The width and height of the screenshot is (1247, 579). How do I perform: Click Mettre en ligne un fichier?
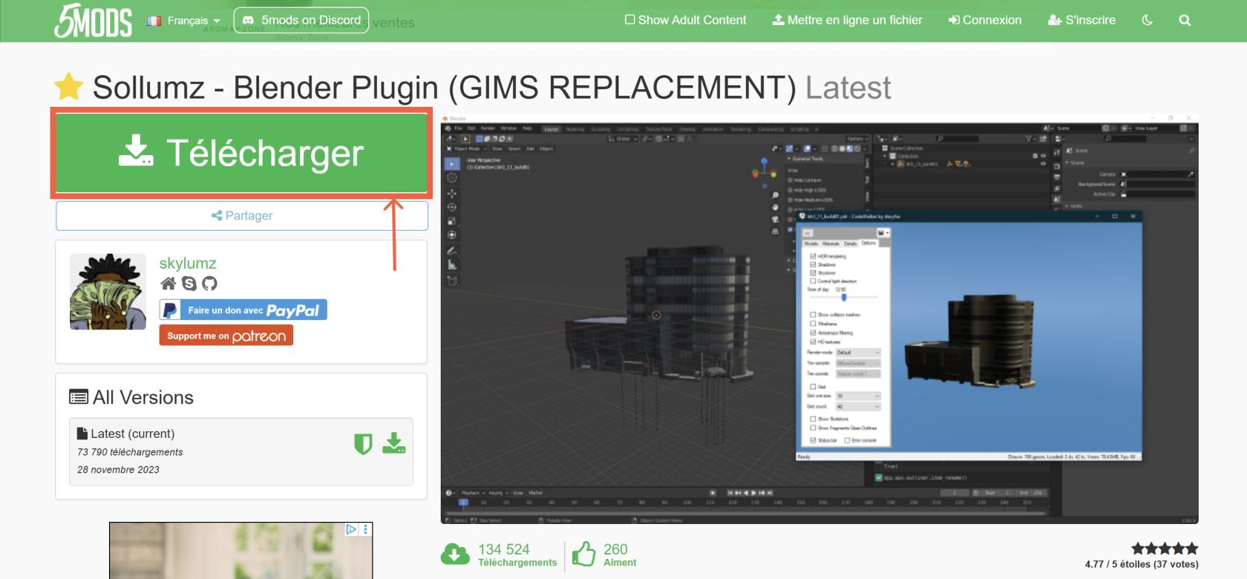click(847, 20)
